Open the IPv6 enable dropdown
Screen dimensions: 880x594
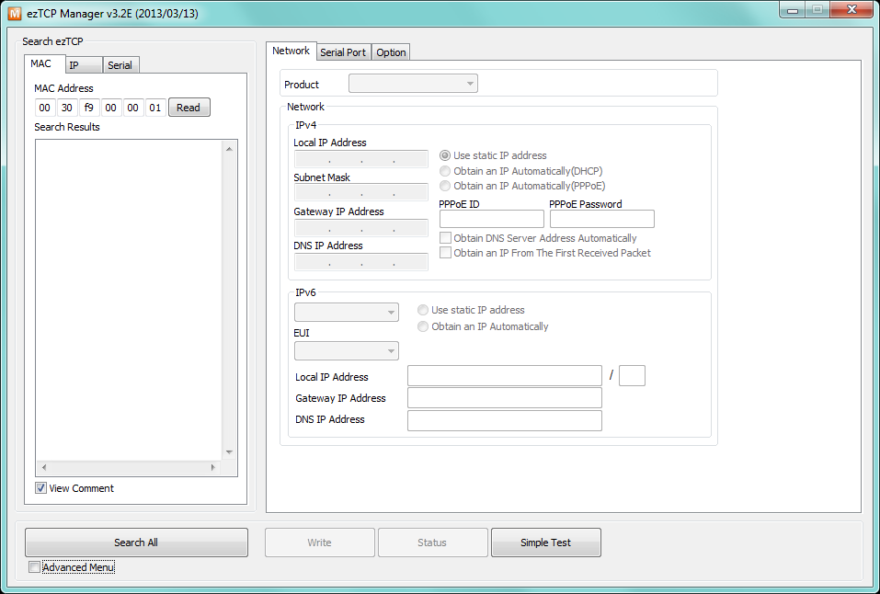(347, 312)
